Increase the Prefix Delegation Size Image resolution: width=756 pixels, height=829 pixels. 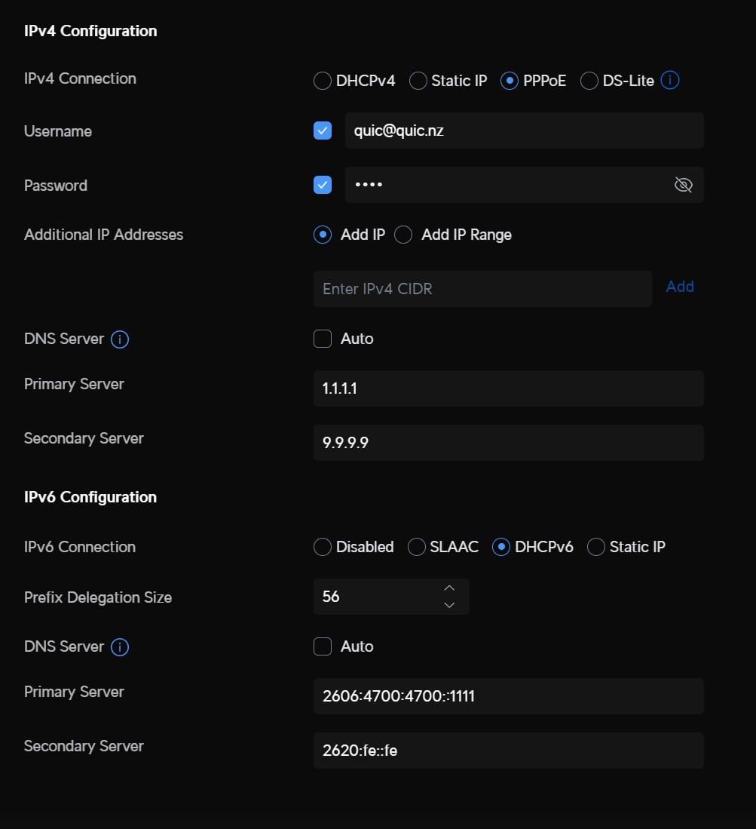(x=448, y=588)
